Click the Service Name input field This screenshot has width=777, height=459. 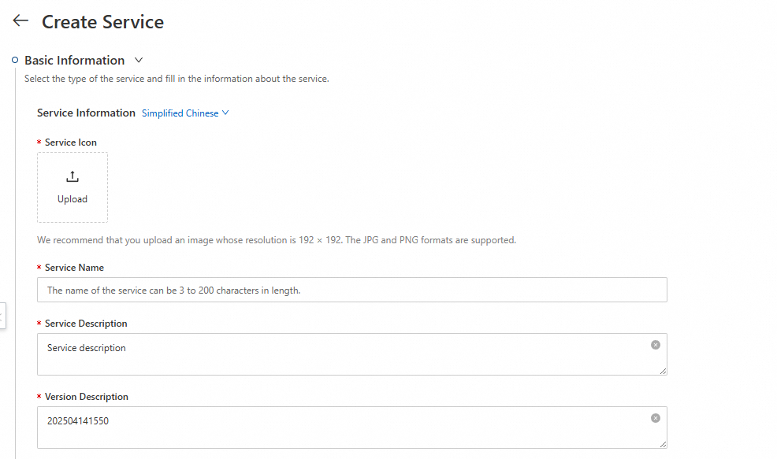pyautogui.click(x=351, y=290)
